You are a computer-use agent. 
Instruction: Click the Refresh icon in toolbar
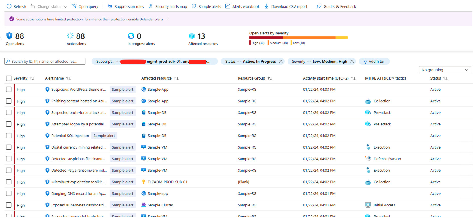(9, 6)
